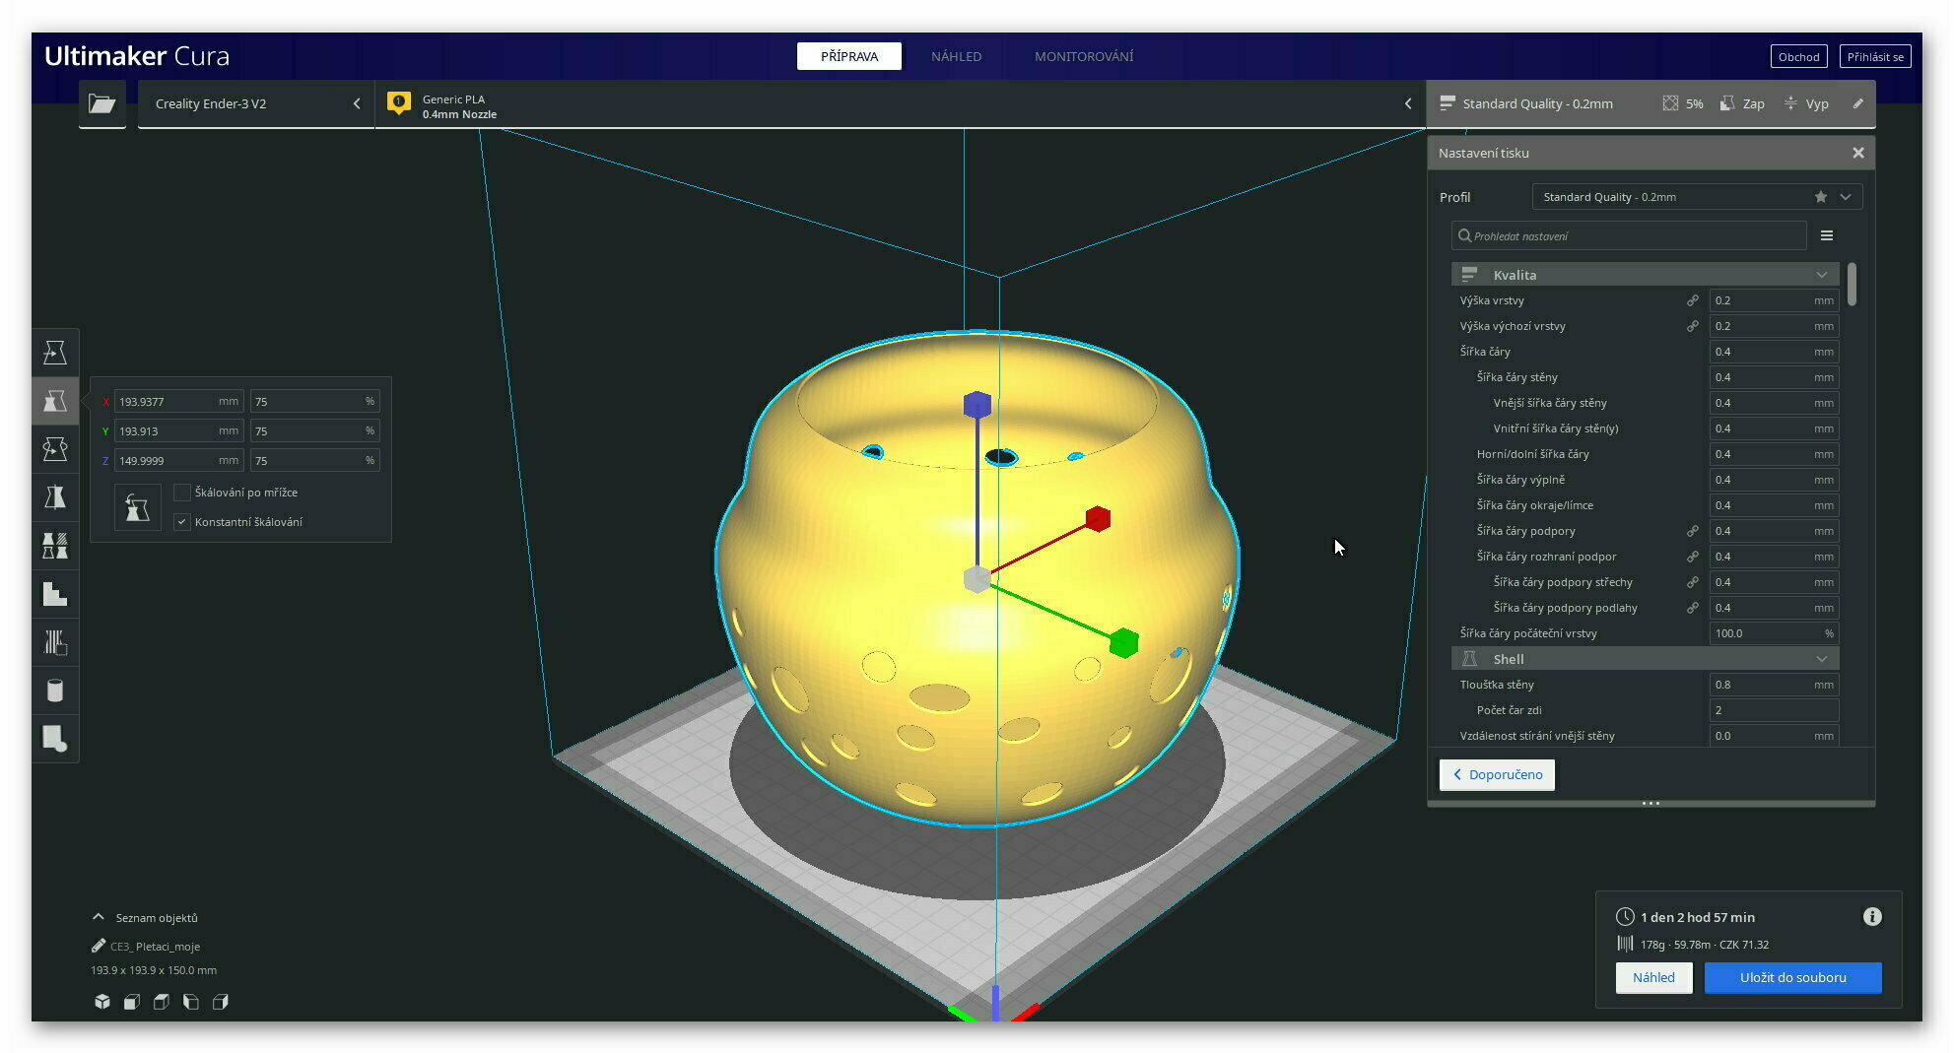Switch to MONITOROVÁNÍ tab
This screenshot has width=1954, height=1053.
pos(1084,56)
